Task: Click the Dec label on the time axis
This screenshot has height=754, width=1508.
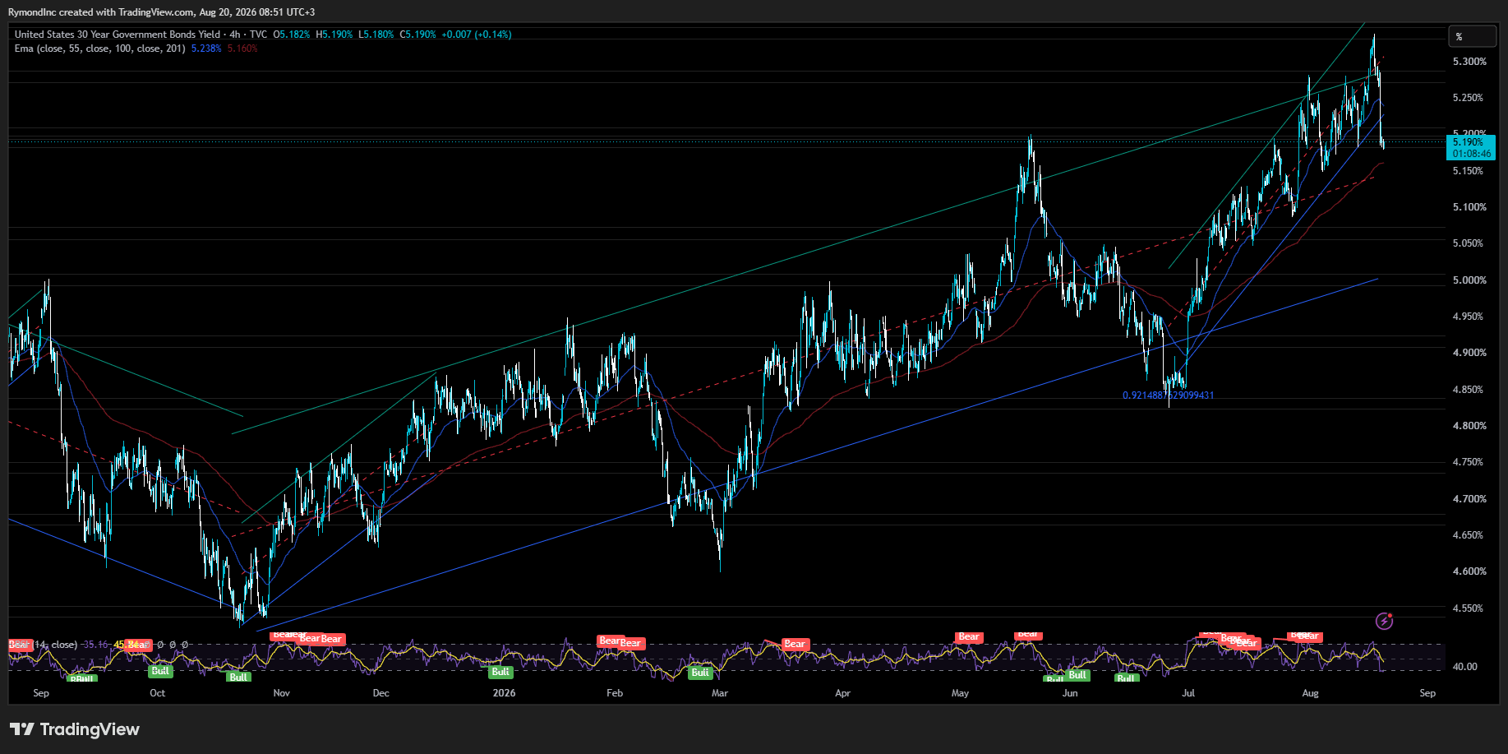Action: [x=380, y=693]
